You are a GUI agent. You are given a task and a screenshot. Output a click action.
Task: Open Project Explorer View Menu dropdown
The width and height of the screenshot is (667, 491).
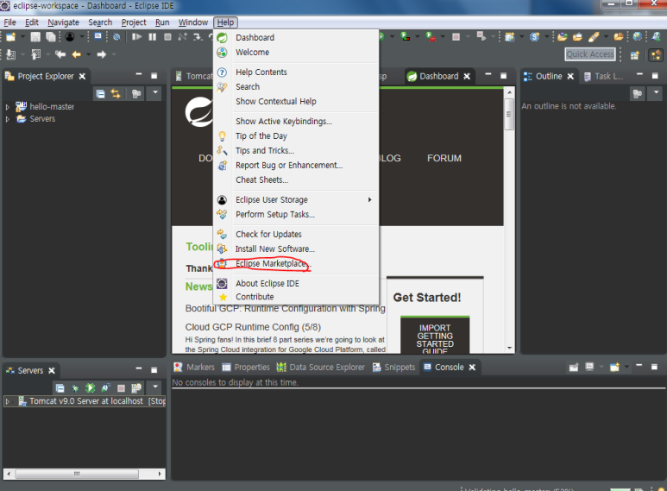point(154,93)
